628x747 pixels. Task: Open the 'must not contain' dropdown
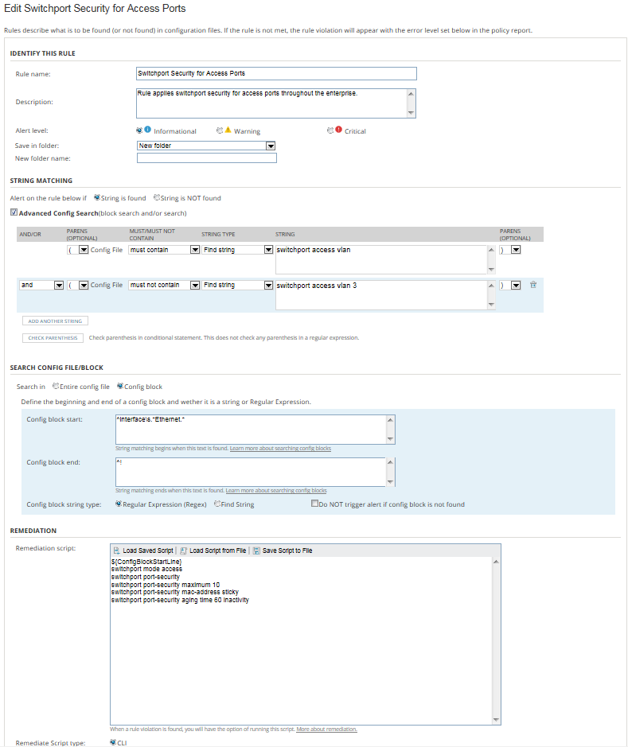click(x=195, y=285)
